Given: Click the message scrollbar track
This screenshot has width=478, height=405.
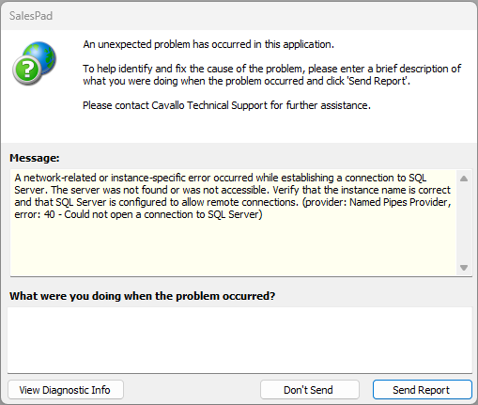Looking at the screenshot, I should click(x=464, y=223).
